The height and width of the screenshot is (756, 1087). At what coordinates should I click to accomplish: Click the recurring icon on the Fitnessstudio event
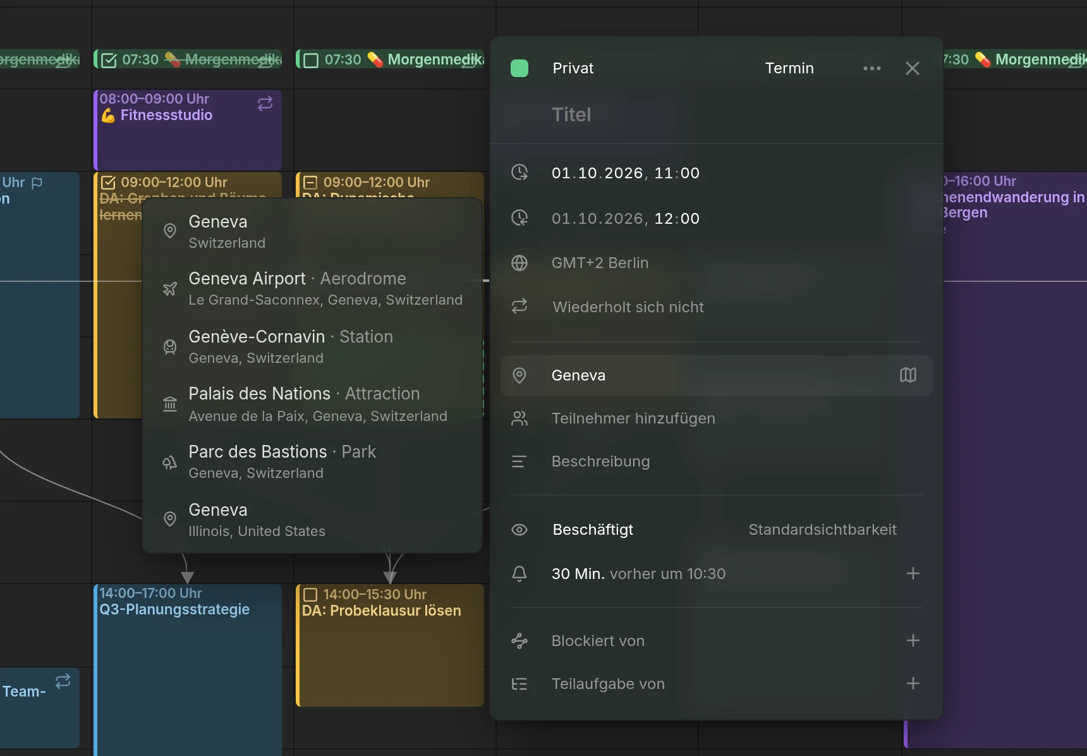tap(265, 104)
